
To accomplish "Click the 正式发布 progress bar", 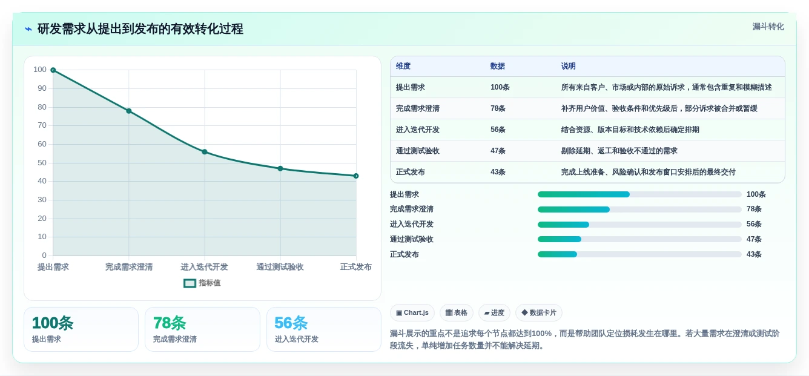I will 639,254.
